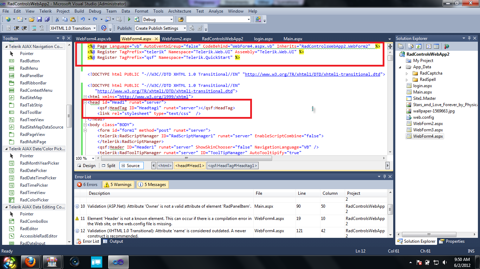
Task: Switch to WebForm4.aspx.vb tab
Action: tap(93, 39)
